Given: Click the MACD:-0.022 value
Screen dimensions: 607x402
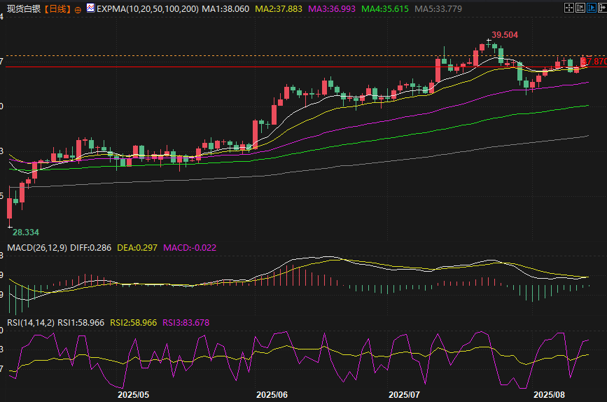Looking at the screenshot, I should pos(190,248).
